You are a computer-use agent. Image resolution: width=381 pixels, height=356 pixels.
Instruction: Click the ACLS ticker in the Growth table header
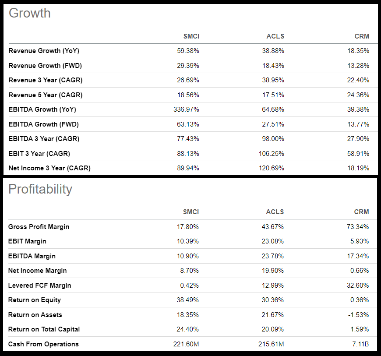275,36
